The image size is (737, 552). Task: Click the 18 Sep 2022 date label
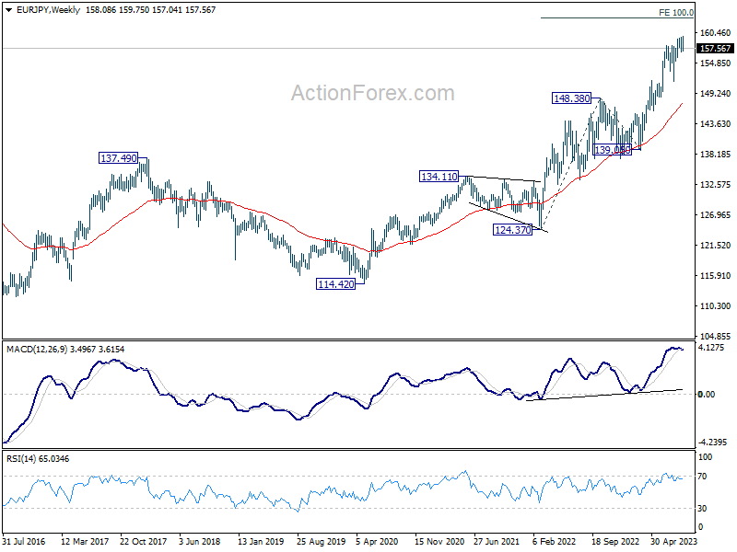[615, 542]
